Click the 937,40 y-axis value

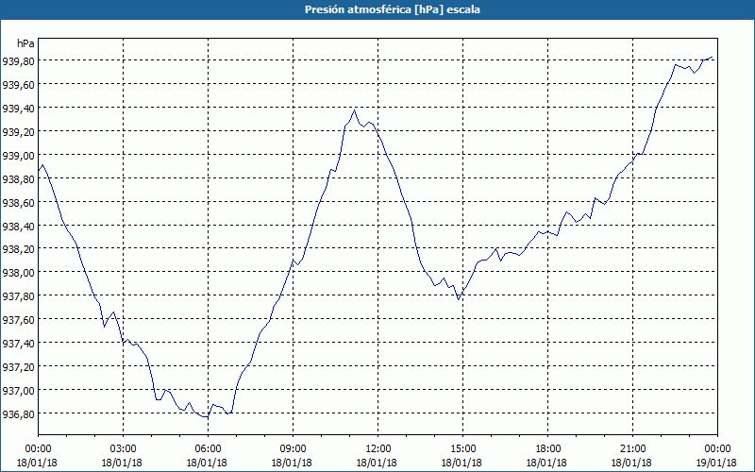click(x=18, y=344)
